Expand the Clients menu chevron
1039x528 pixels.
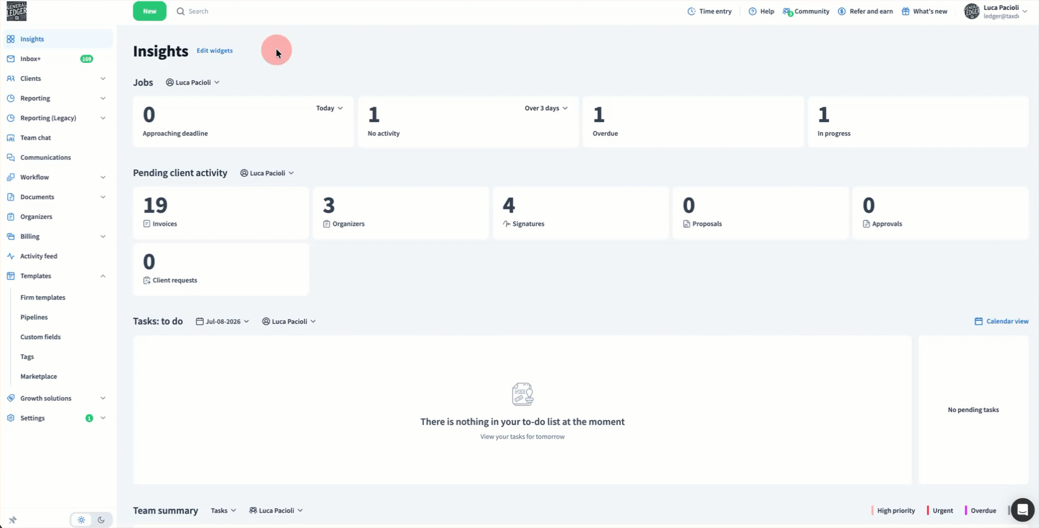coord(103,78)
